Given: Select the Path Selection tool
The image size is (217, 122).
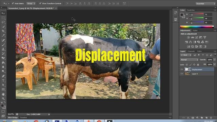Looking at the screenshot, I should coord(3,85).
